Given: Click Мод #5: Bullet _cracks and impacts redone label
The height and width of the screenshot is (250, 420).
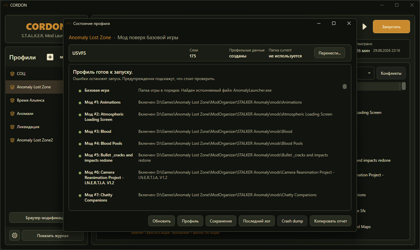Looking at the screenshot, I should click(x=108, y=158).
